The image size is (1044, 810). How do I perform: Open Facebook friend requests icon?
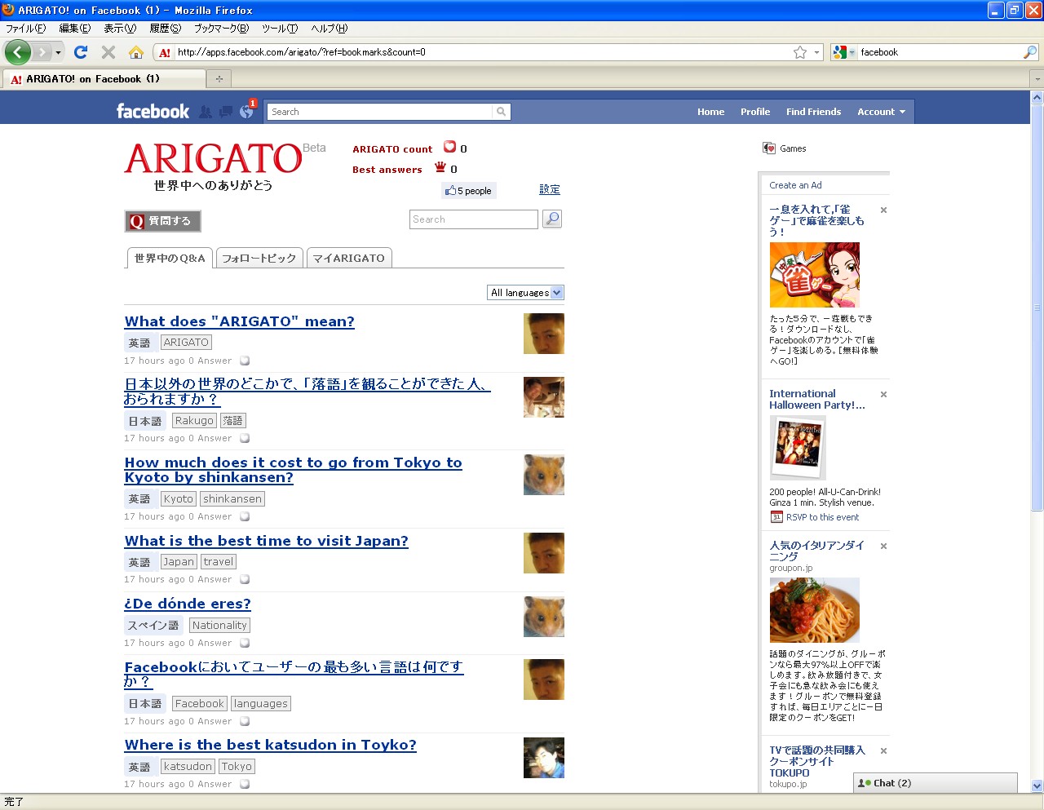coord(206,112)
